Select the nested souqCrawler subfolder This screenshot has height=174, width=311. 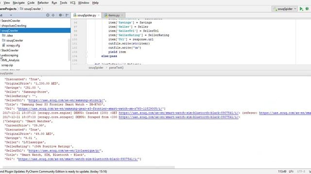pos(15,41)
